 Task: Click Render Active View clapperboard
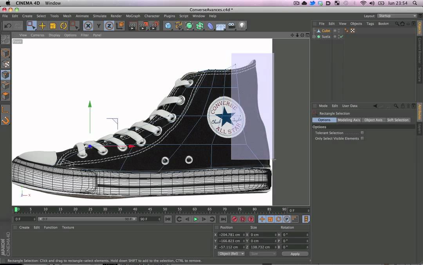point(132,26)
